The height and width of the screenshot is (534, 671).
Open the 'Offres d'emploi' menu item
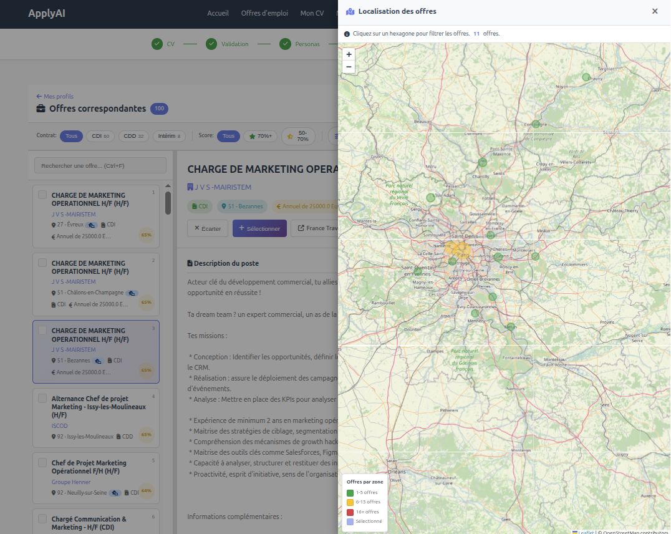[x=264, y=12]
